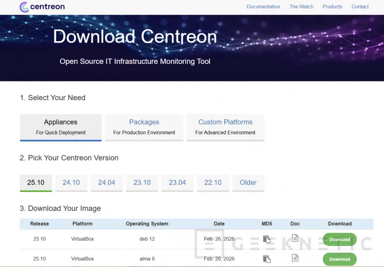This screenshot has height=267, width=384.
Task: Open the Doc file for the alma 9 release
Action: coord(295,258)
